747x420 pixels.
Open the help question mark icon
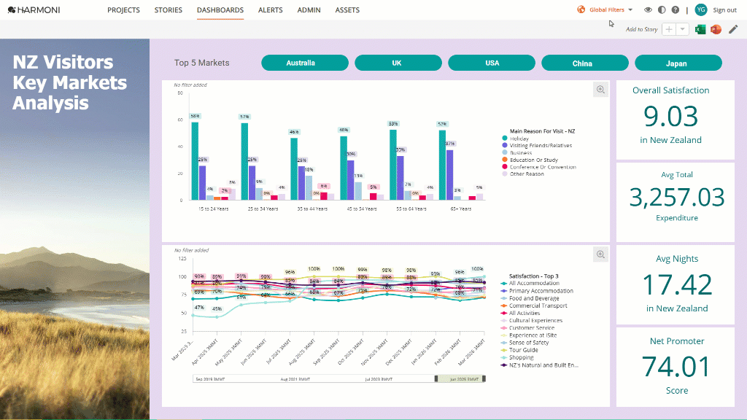coord(675,9)
